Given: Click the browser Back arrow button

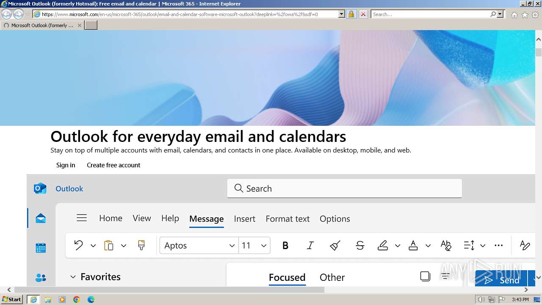Looking at the screenshot, I should [x=7, y=14].
